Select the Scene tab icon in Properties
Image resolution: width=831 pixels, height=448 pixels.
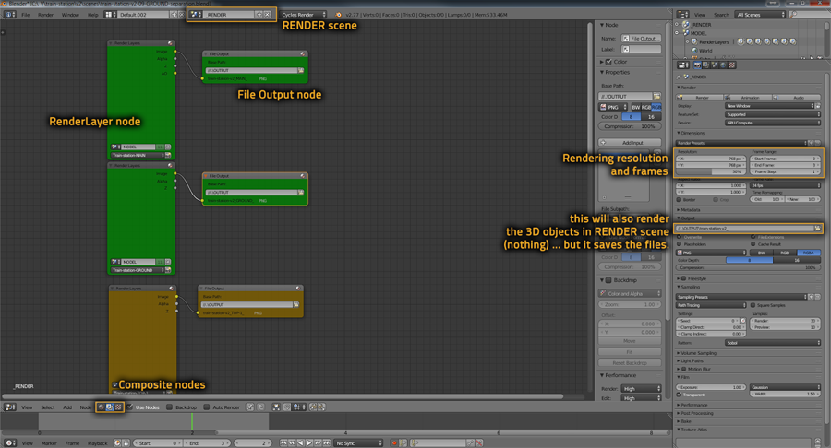point(714,65)
